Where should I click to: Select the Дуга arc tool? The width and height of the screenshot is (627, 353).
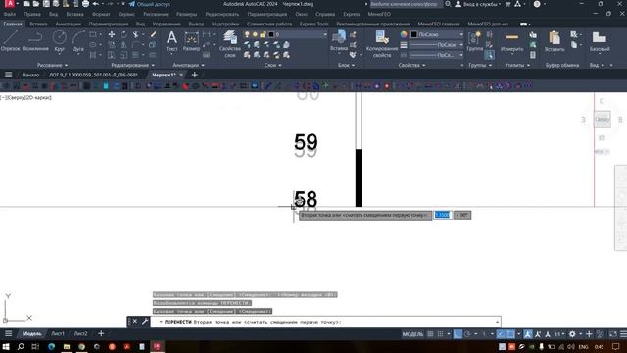(78, 41)
